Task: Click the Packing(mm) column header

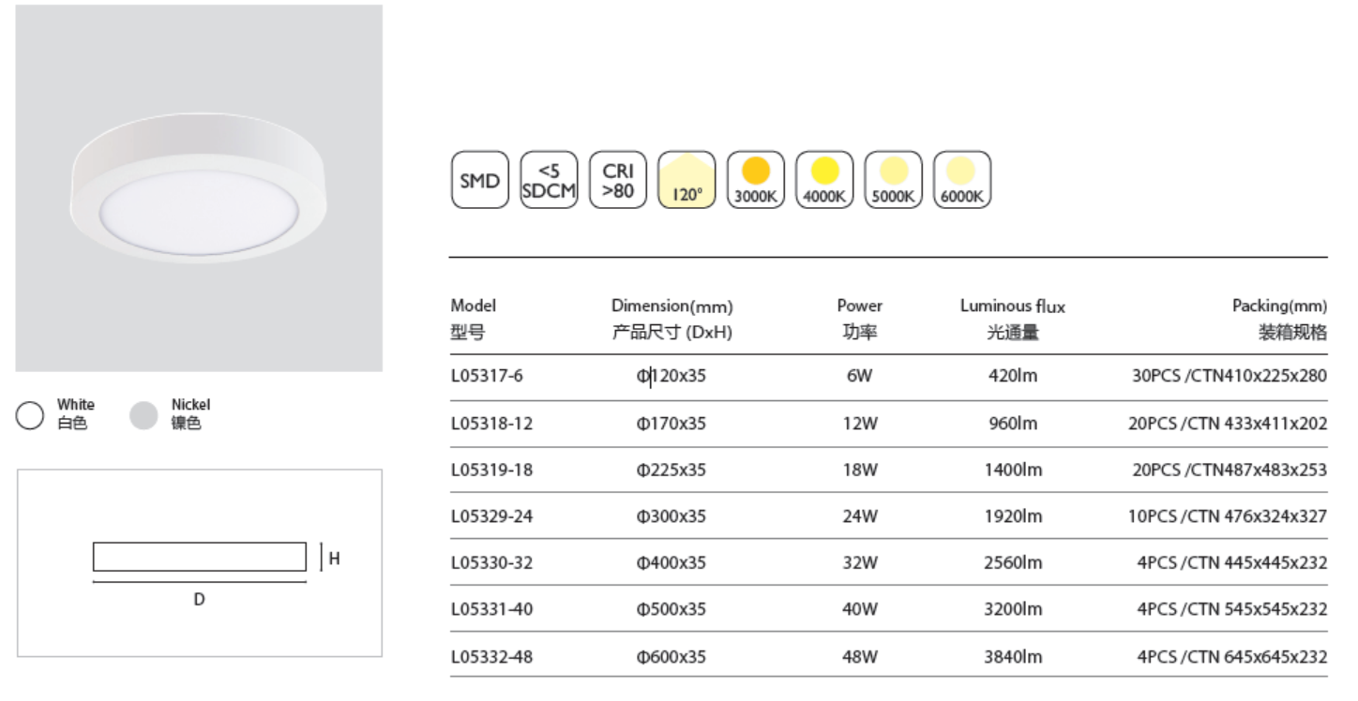Action: click(x=1280, y=319)
